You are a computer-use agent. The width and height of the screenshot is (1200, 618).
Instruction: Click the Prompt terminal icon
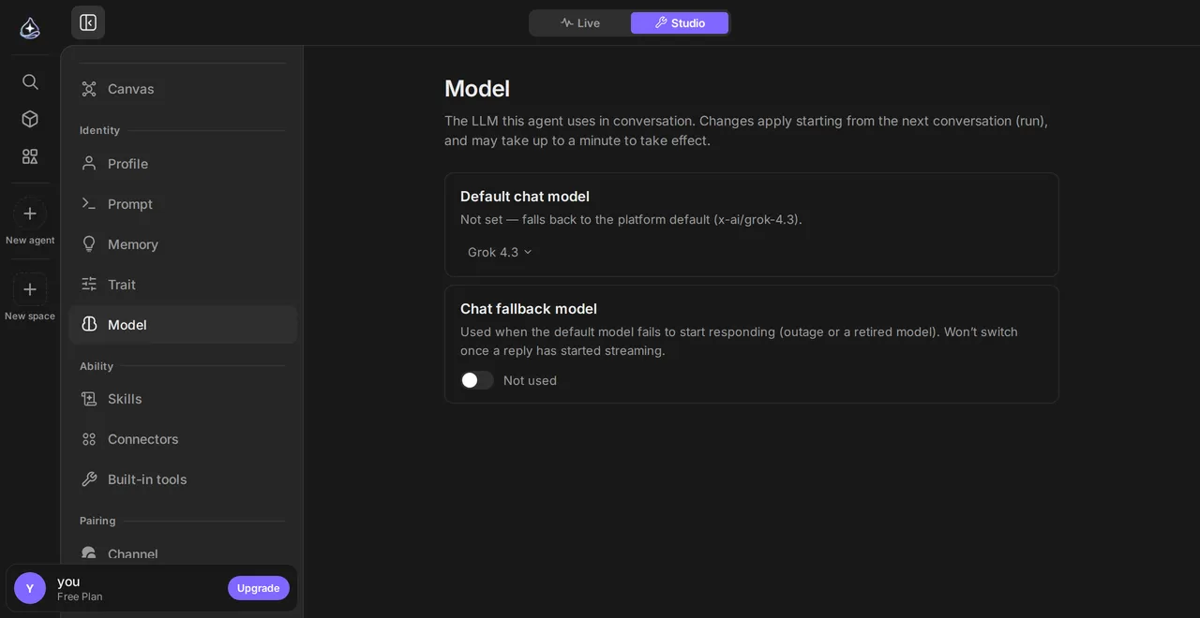click(89, 204)
